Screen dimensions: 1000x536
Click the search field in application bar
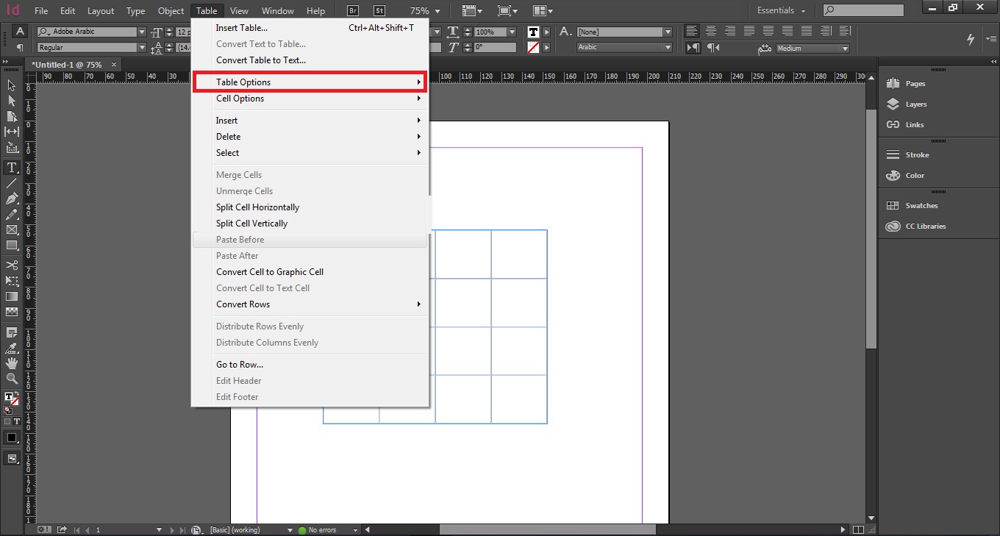pos(863,10)
